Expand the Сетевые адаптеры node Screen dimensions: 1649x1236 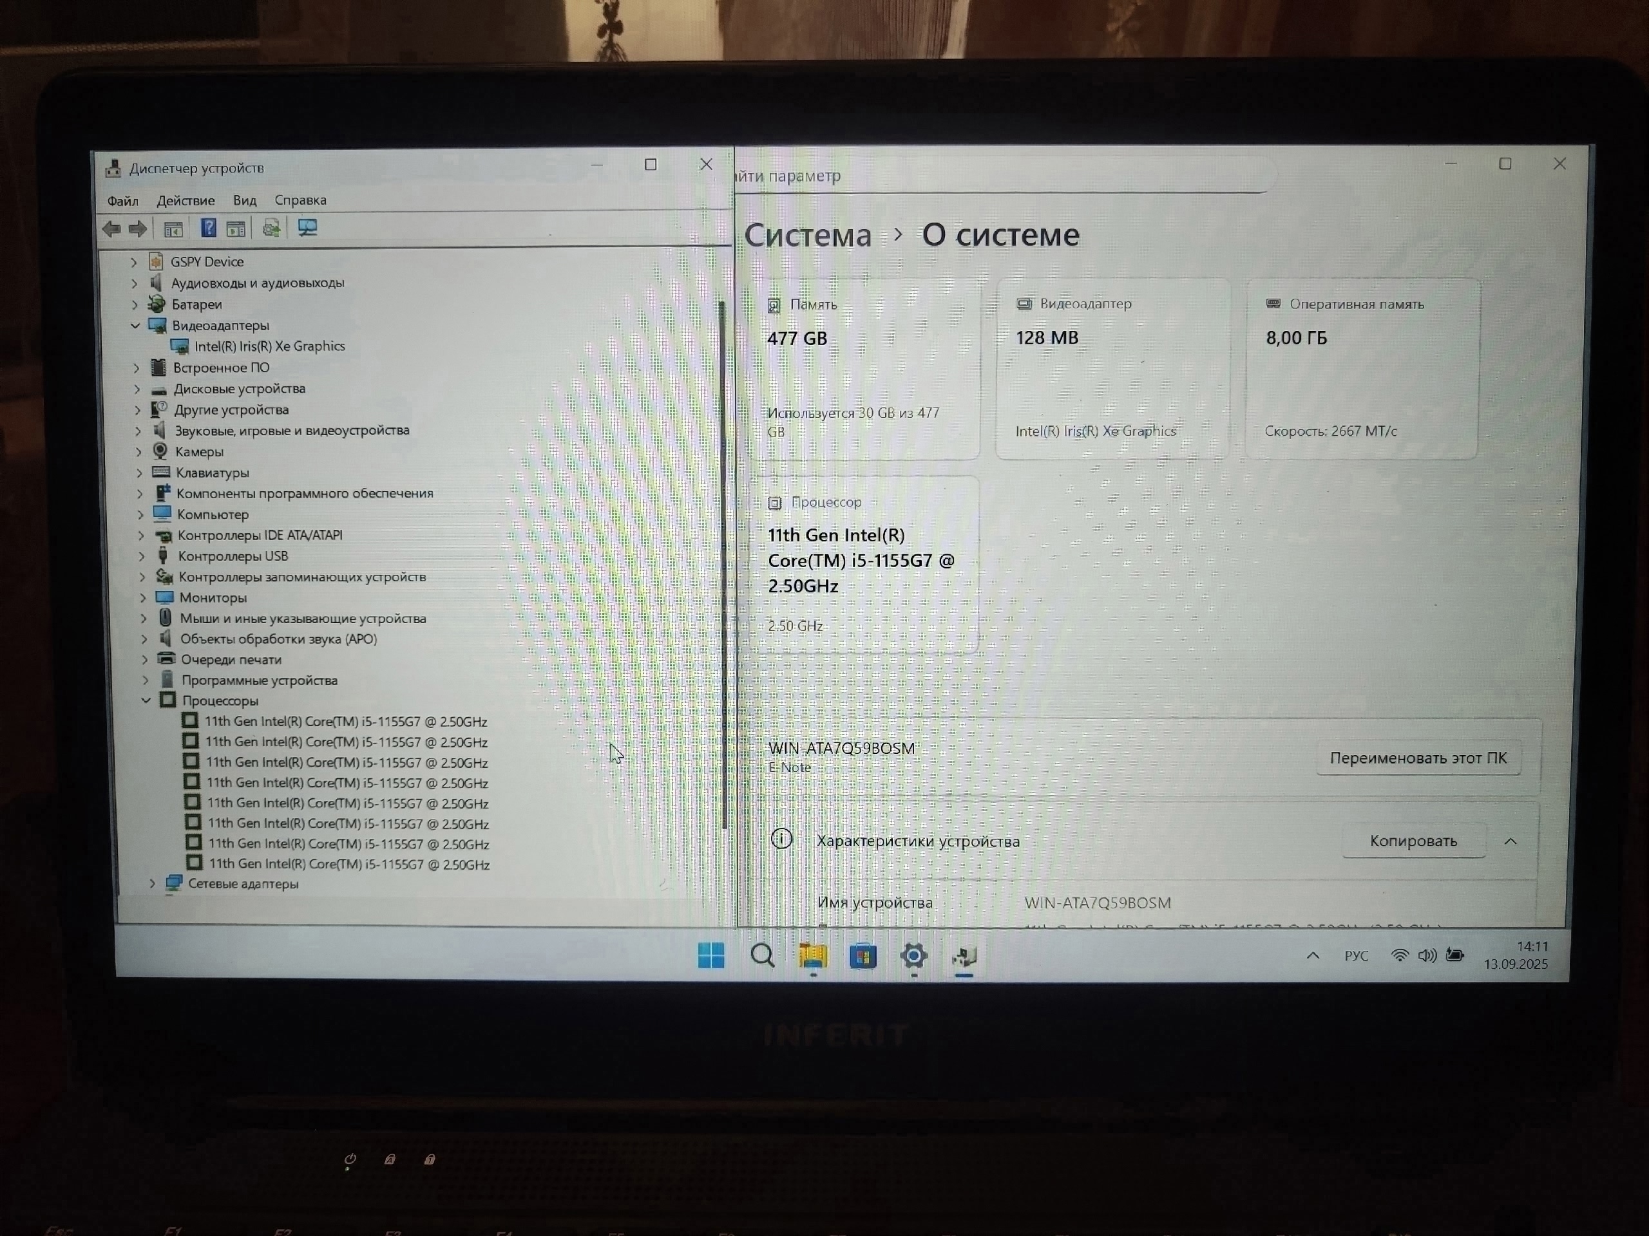[x=153, y=884]
